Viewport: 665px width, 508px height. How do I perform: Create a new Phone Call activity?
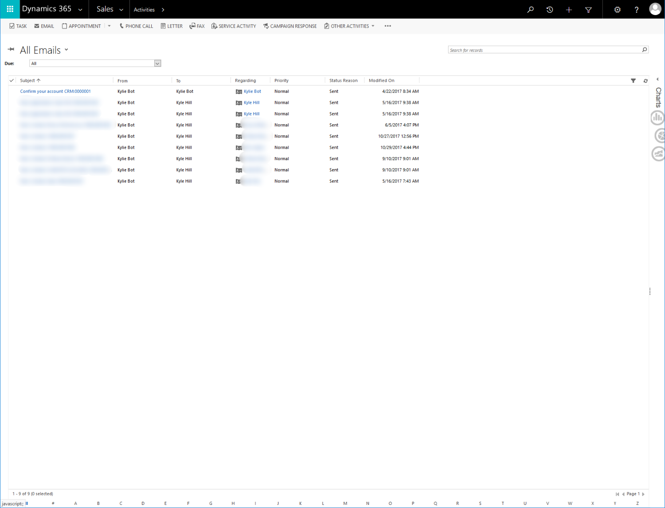[136, 26]
